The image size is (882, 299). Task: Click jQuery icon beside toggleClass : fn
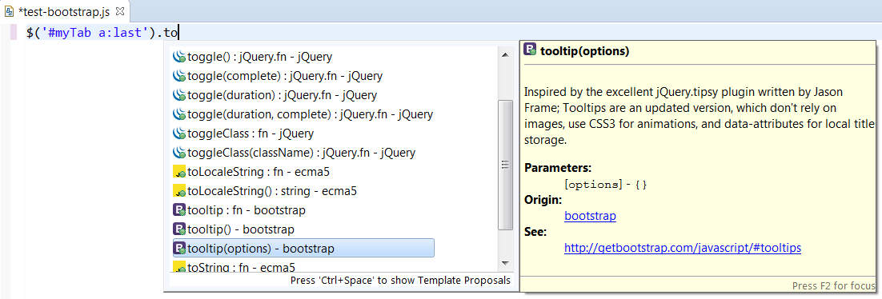pos(179,134)
